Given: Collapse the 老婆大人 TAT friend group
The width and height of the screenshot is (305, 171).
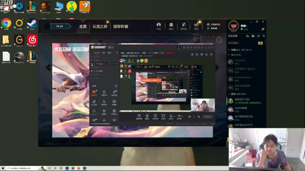Looking at the screenshot, I should 229,50.
